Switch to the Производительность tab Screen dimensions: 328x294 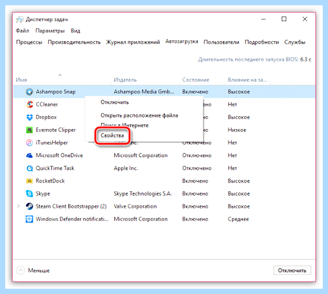tap(74, 42)
